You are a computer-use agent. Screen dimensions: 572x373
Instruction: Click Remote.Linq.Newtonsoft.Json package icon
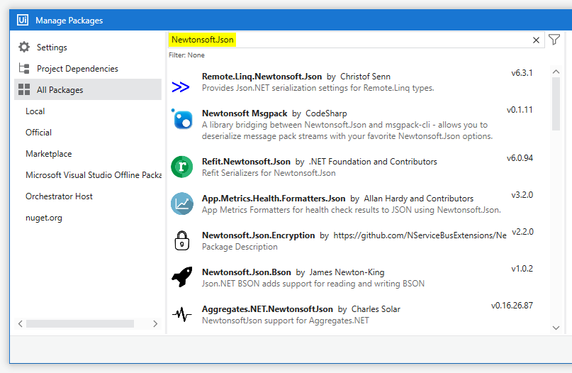coord(181,87)
